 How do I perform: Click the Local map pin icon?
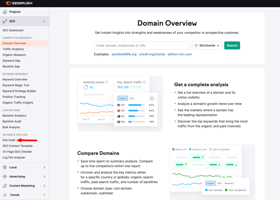(5, 167)
